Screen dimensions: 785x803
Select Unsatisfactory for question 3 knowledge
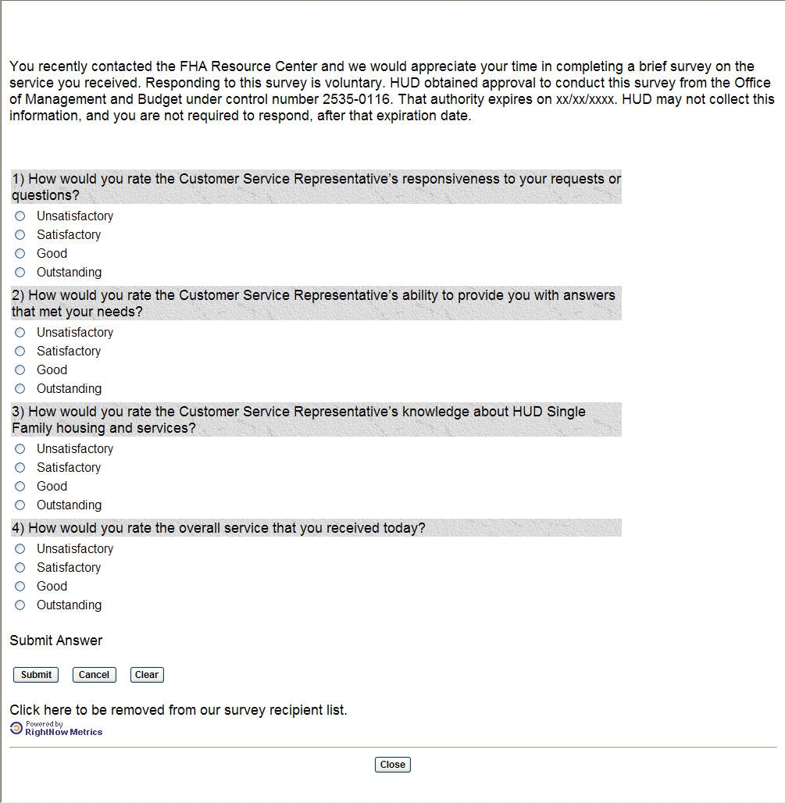tap(20, 448)
